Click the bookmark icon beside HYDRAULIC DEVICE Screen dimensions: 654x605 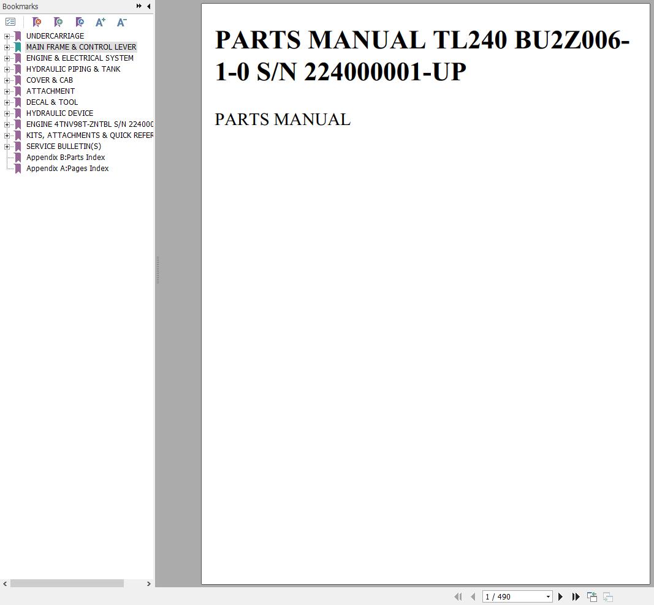(18, 113)
